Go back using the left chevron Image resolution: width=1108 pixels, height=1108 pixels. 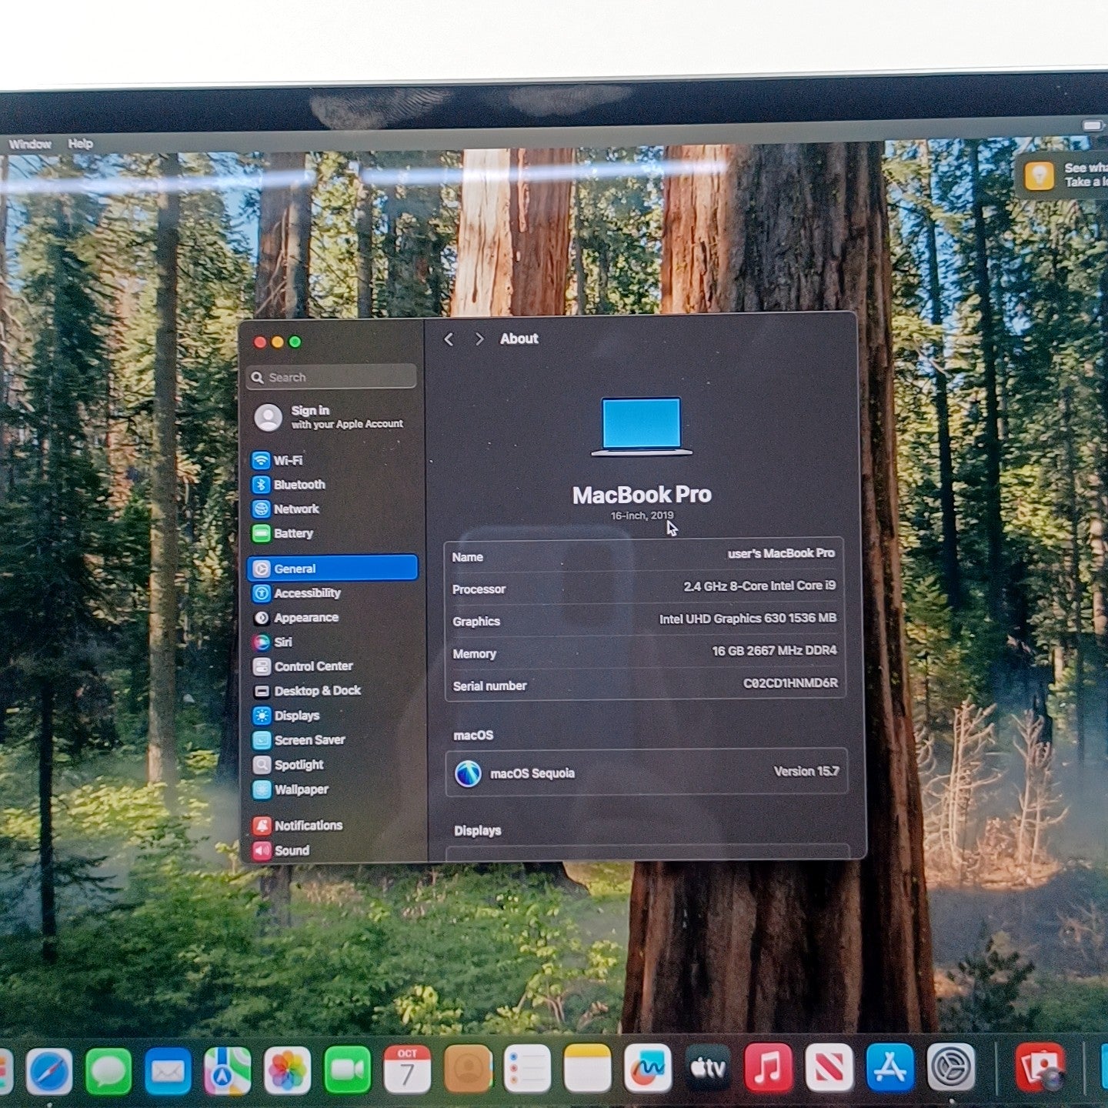click(449, 339)
